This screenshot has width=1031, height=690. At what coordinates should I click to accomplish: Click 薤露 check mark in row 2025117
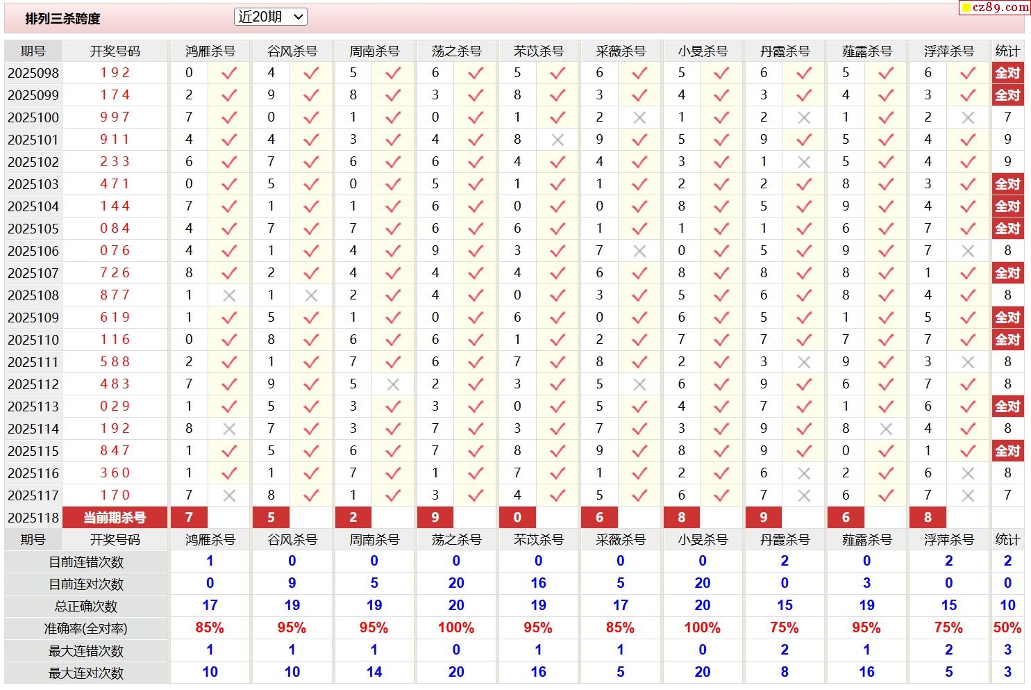886,495
